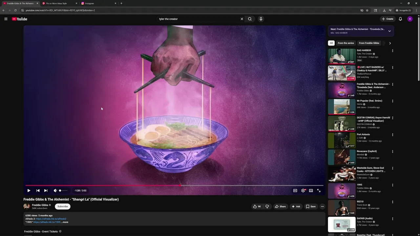Select the From the series chip

pyautogui.click(x=346, y=43)
